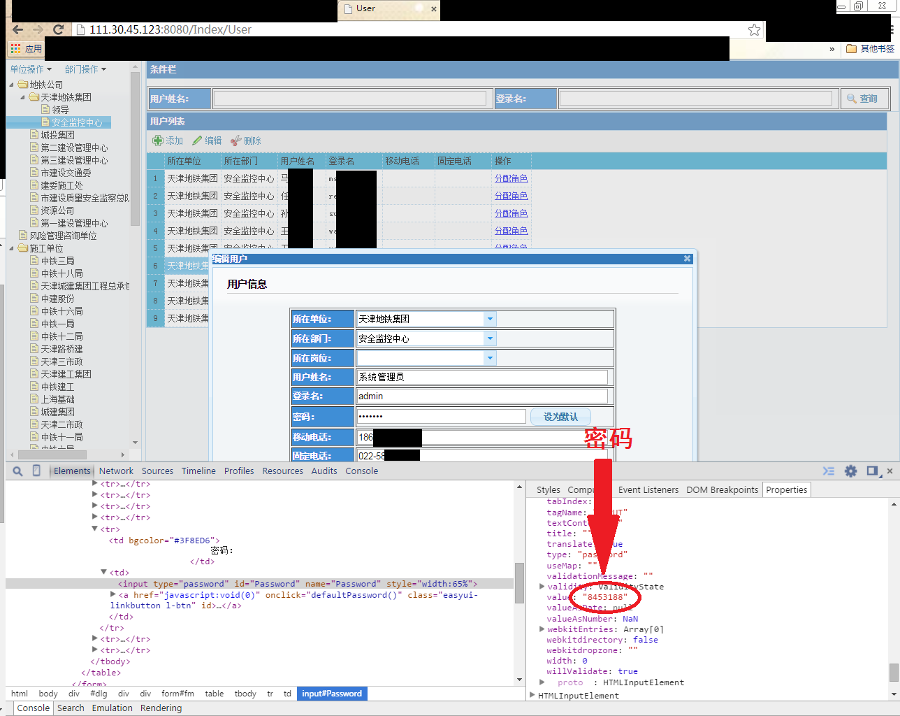Switch to the Resources tab in DevTools
900x716 pixels.
click(283, 471)
